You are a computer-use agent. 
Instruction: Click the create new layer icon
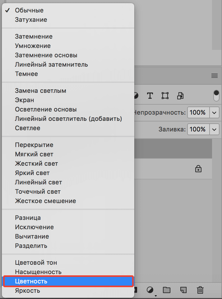[x=183, y=290]
